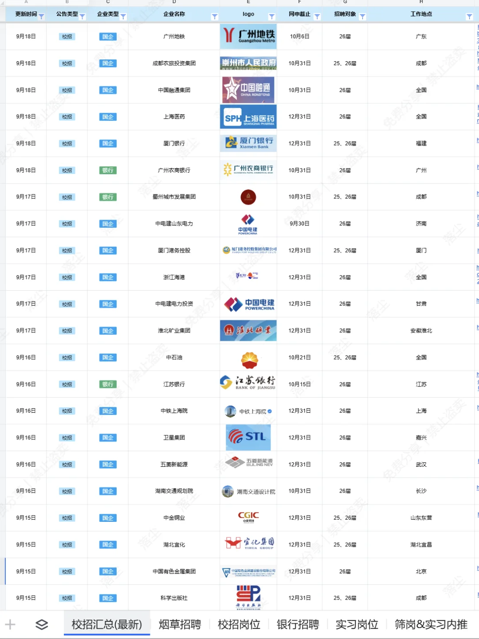
Task: Select column D header
Action: pos(174,2)
